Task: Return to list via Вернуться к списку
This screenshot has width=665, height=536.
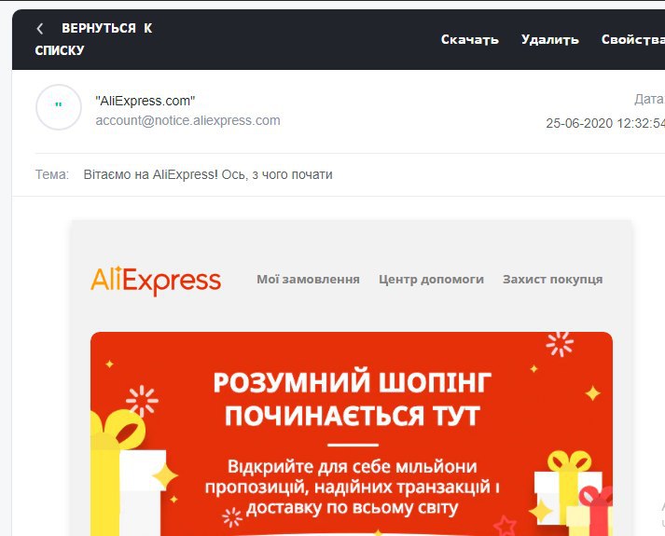Action: point(93,39)
